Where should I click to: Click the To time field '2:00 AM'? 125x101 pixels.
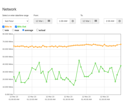[x=110, y=21]
